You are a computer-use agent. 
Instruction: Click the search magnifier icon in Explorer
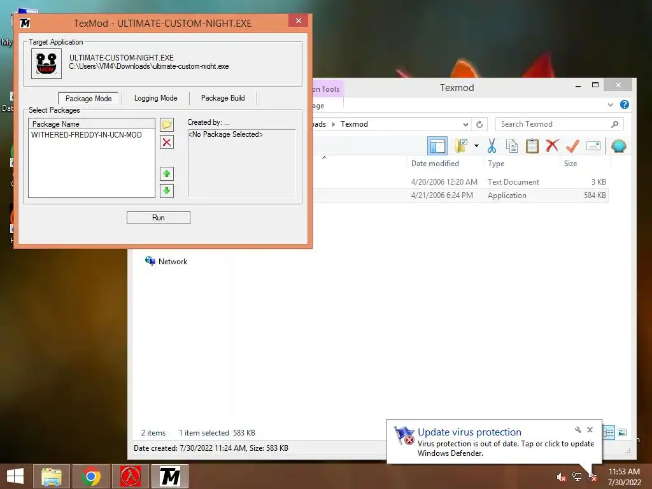click(614, 124)
